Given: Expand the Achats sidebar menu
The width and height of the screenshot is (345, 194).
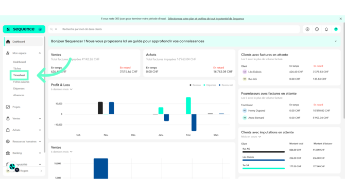Looking at the screenshot, I should tap(40, 130).
